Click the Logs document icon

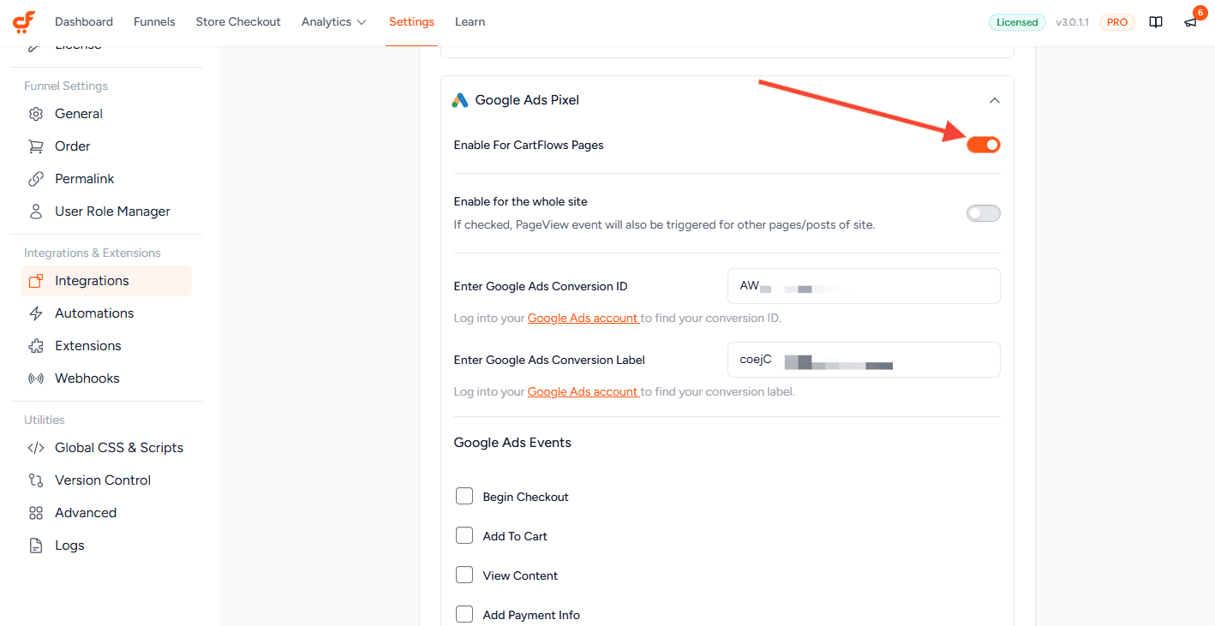[36, 546]
